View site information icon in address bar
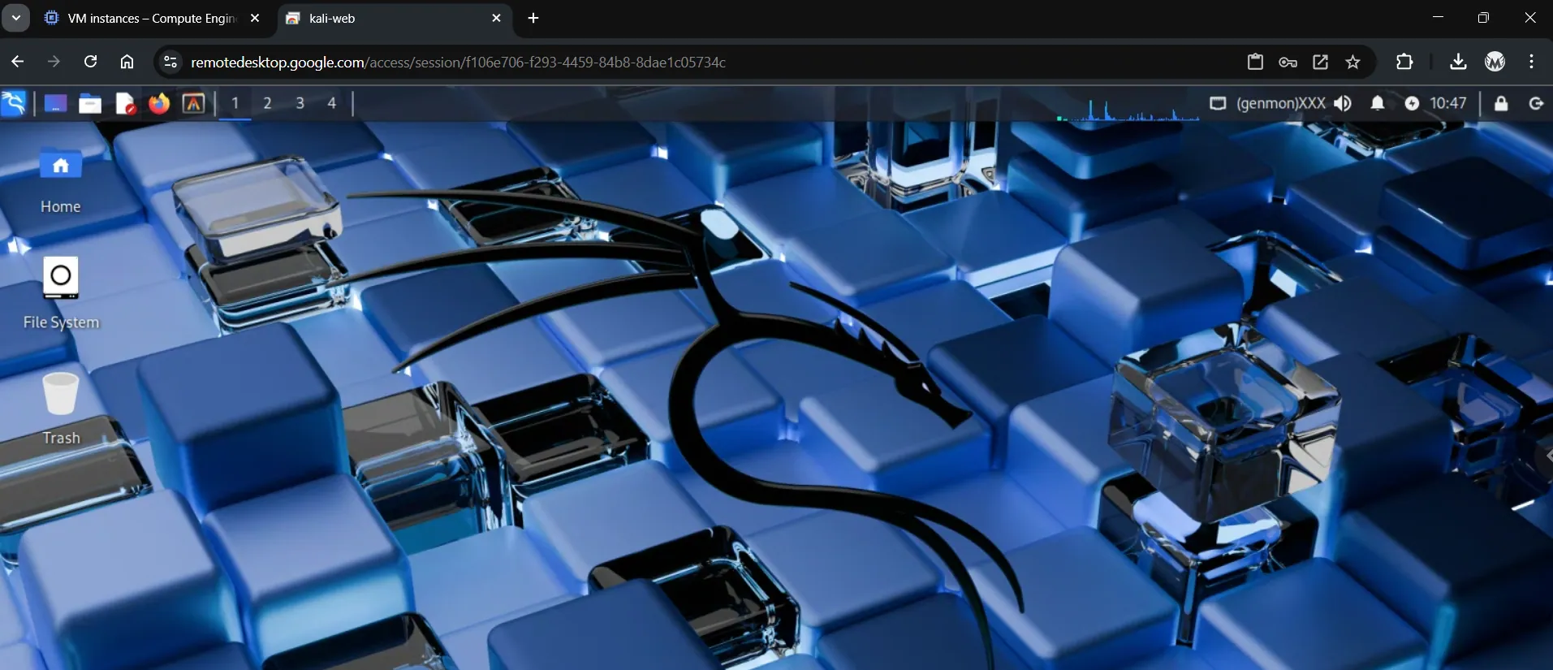The width and height of the screenshot is (1553, 670). coord(170,62)
